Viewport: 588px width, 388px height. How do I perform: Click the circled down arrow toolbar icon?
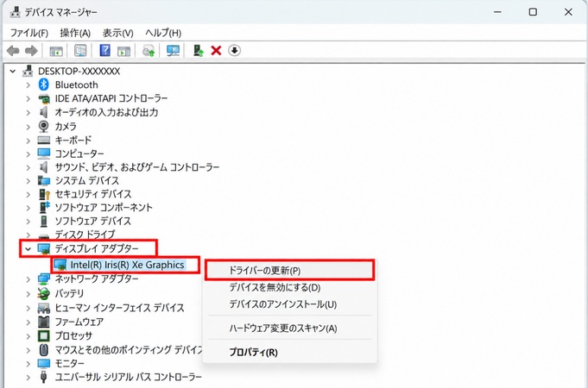[x=234, y=50]
